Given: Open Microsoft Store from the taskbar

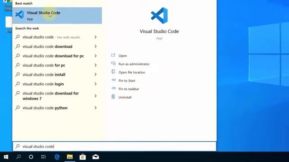Looking at the screenshot, I should [83, 157].
